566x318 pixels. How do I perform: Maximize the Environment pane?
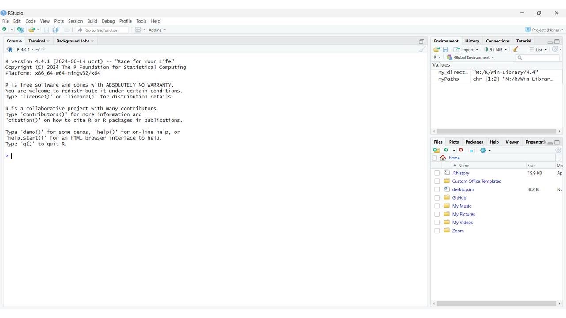pyautogui.click(x=557, y=42)
